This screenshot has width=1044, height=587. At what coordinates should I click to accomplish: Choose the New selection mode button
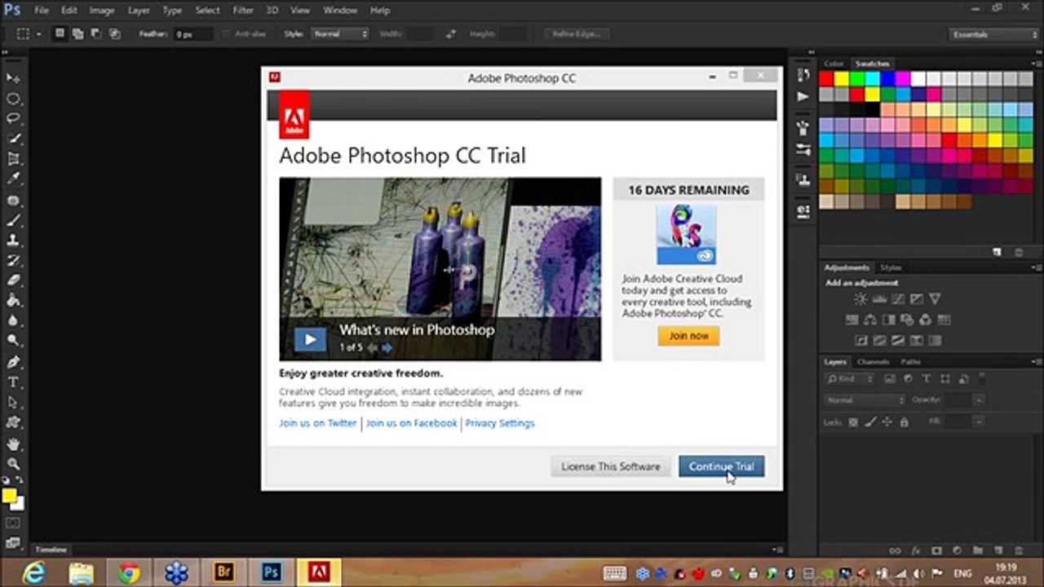(60, 34)
